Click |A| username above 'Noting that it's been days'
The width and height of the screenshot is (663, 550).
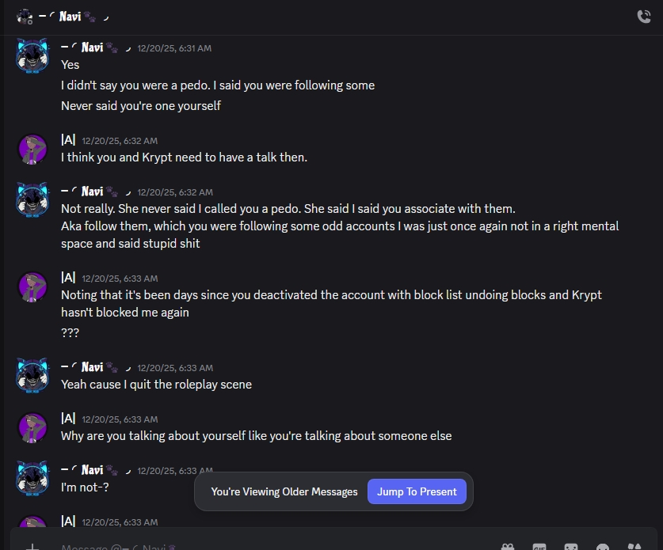pyautogui.click(x=68, y=278)
